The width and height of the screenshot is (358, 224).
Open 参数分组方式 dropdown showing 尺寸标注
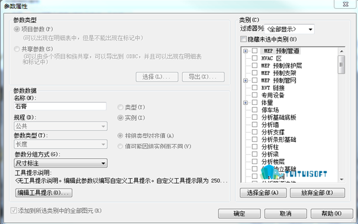pos(60,163)
